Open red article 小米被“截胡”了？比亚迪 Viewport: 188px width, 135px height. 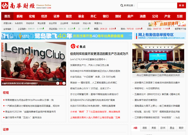(95, 112)
